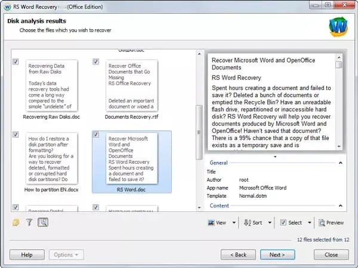The width and height of the screenshot is (358, 268).
Task: Click the Sort A-Z icon
Action: point(248,223)
